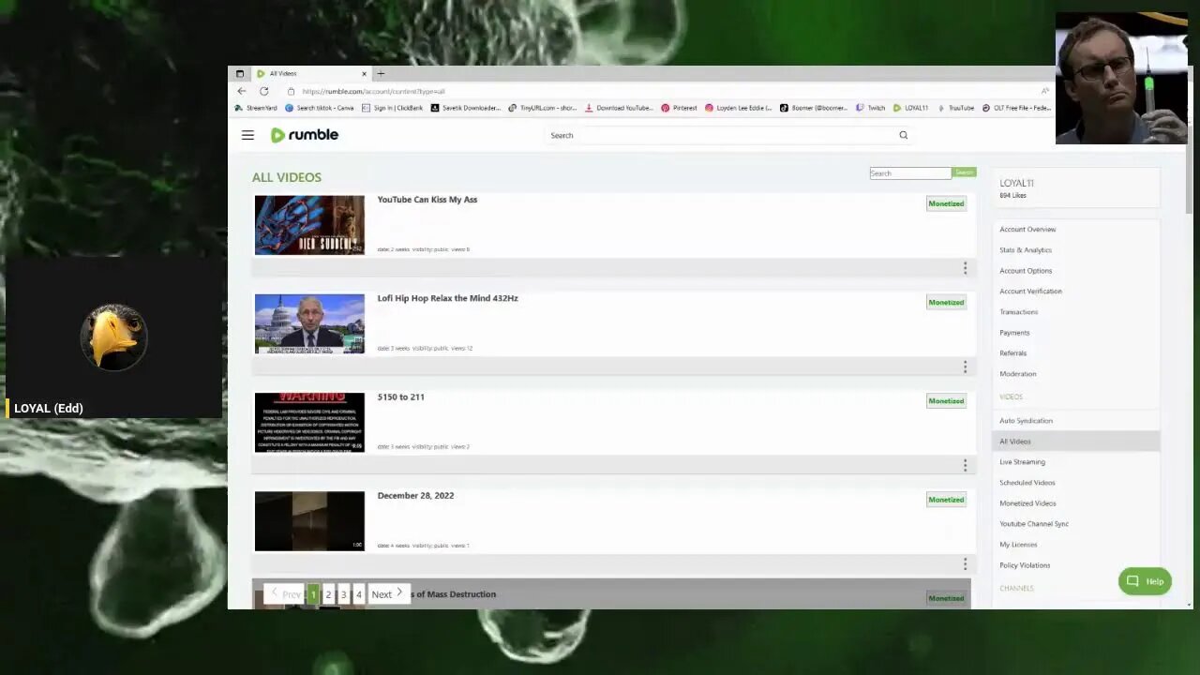
Task: Click the Rumble logo
Action: [305, 135]
